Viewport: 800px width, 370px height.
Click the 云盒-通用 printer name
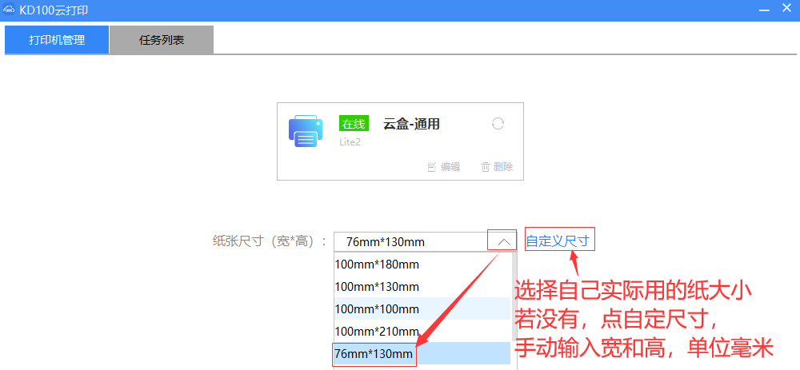pos(411,123)
